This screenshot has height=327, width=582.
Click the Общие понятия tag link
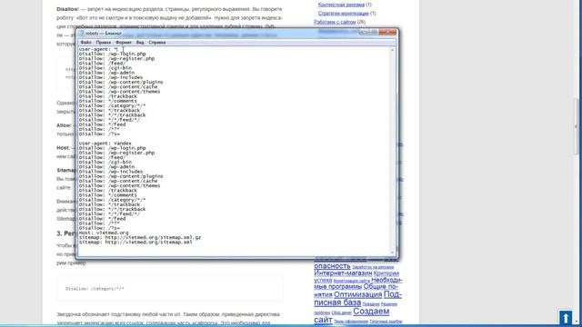click(381, 287)
